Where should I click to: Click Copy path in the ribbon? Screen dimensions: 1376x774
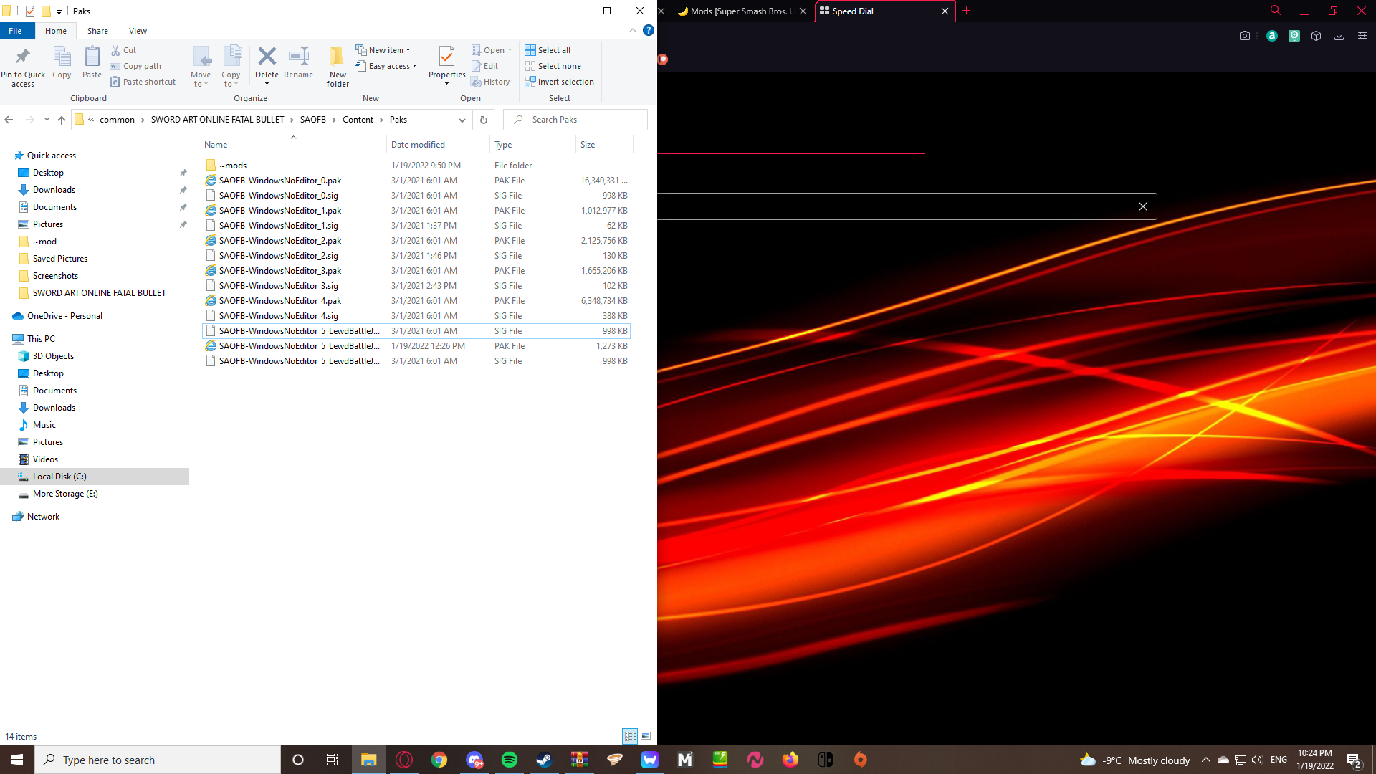pos(135,66)
